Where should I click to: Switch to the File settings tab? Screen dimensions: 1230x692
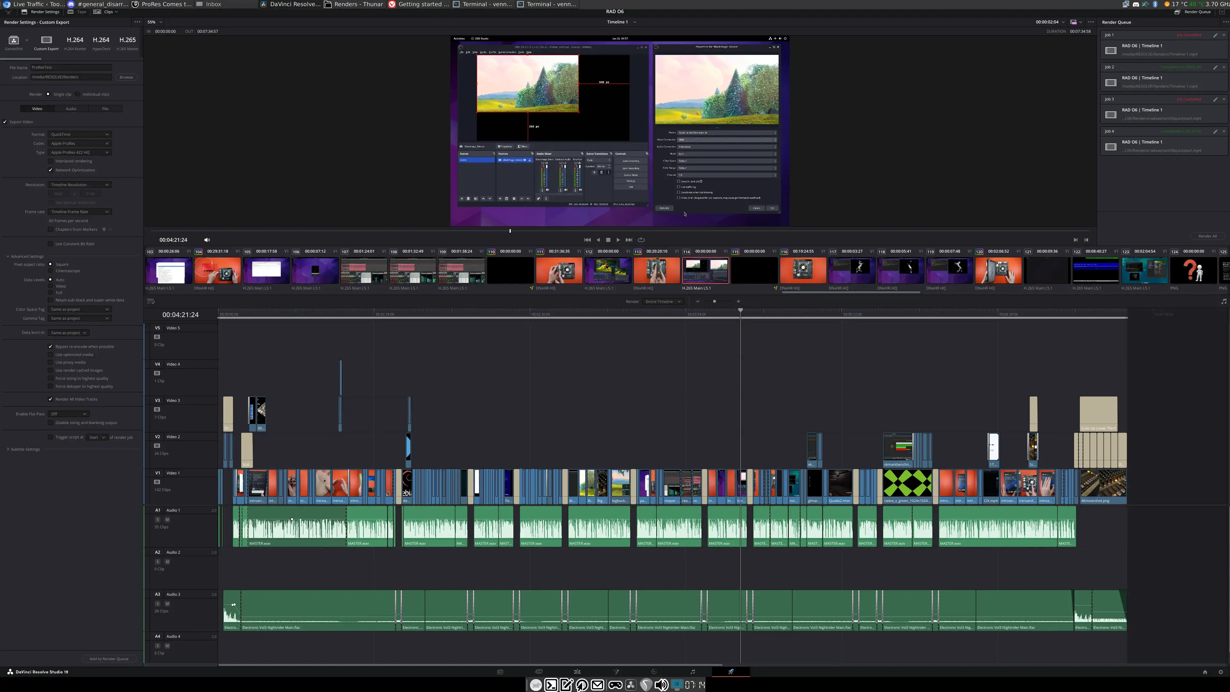click(x=105, y=109)
